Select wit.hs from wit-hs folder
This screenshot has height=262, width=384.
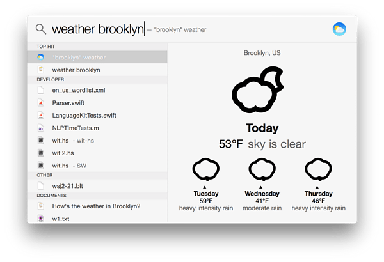click(97, 141)
